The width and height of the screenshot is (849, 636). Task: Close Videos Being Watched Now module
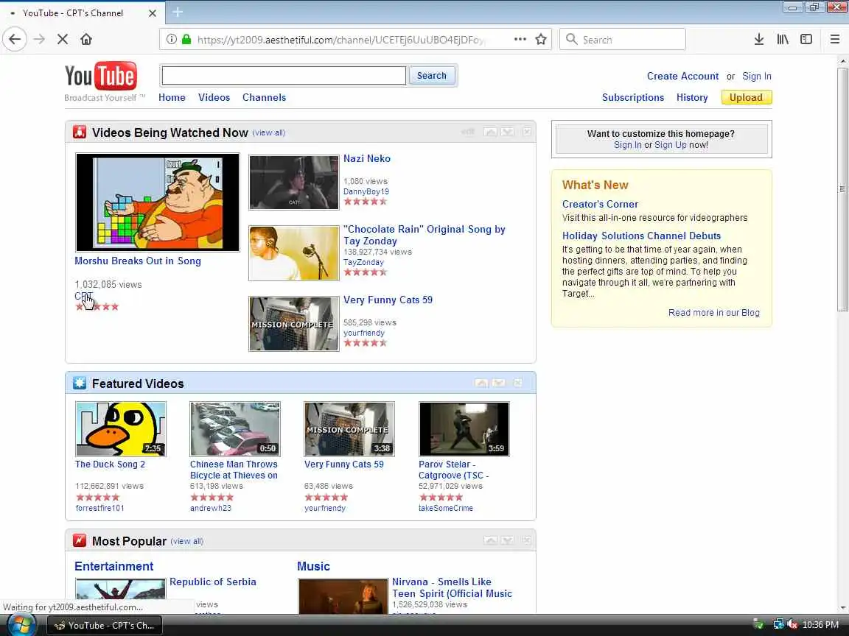click(527, 132)
